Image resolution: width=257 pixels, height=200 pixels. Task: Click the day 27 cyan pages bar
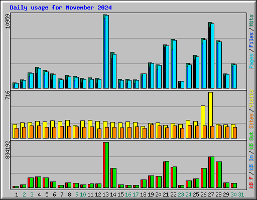pyautogui.click(x=212, y=56)
